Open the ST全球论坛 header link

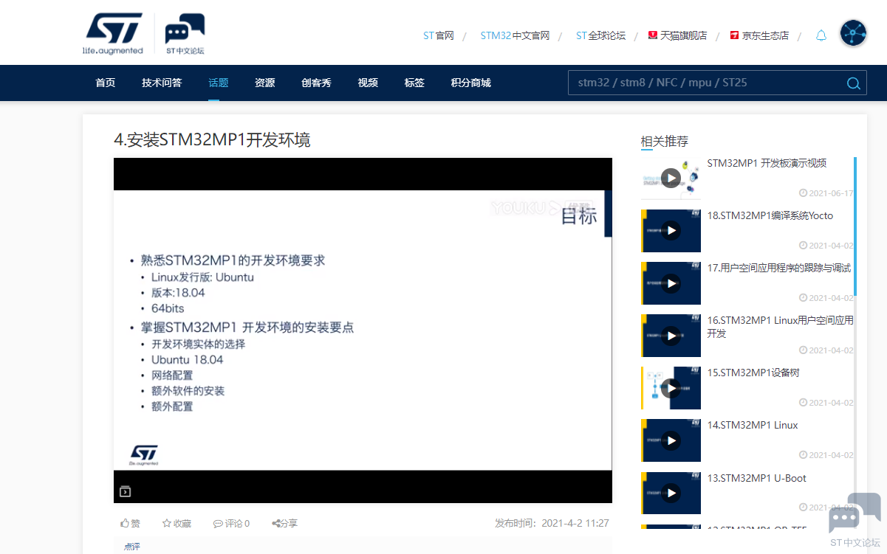point(600,35)
